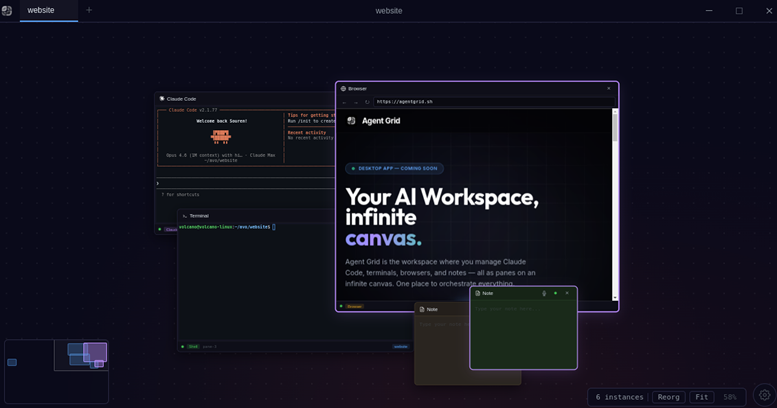Focus the brown Note text area
Screen dimensions: 777x408
pyautogui.click(x=442, y=350)
